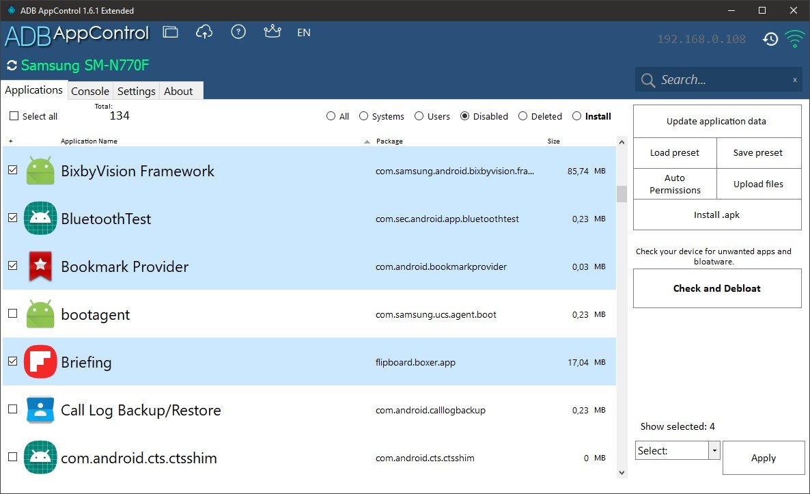Uncheck Bookmark Provider checkbox
The image size is (810, 494).
13,266
